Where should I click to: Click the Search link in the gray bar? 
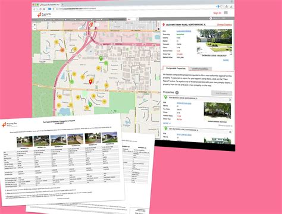pyautogui.click(x=217, y=18)
